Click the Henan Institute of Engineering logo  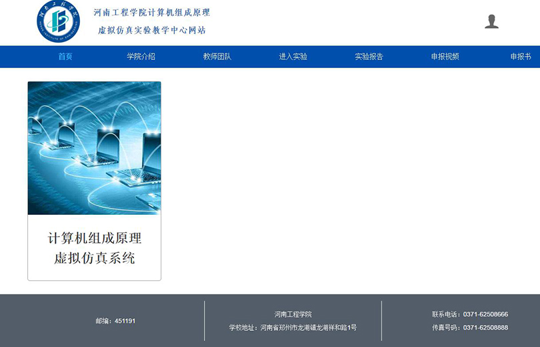[x=59, y=21]
